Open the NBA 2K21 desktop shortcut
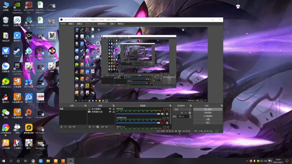The width and height of the screenshot is (292, 164). pos(40,98)
